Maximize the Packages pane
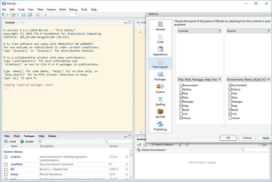 click(x=130, y=136)
